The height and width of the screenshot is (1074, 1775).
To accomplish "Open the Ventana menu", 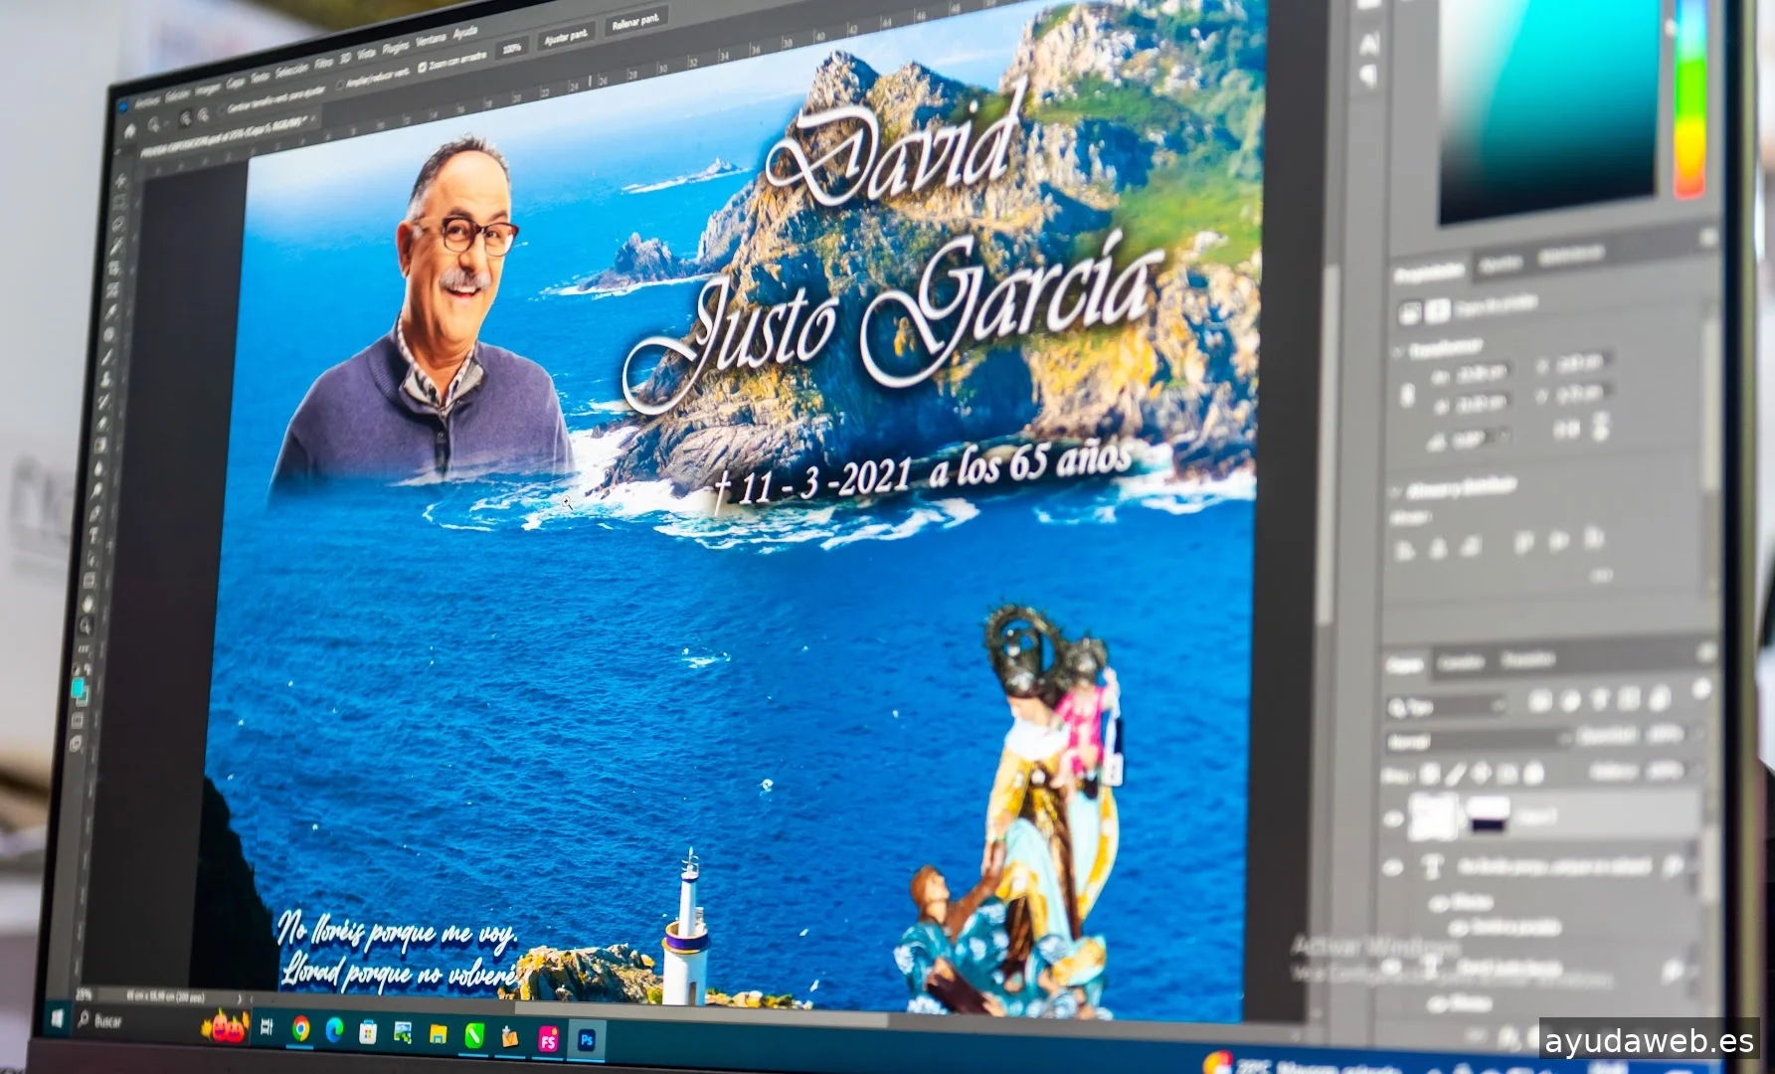I will [430, 41].
